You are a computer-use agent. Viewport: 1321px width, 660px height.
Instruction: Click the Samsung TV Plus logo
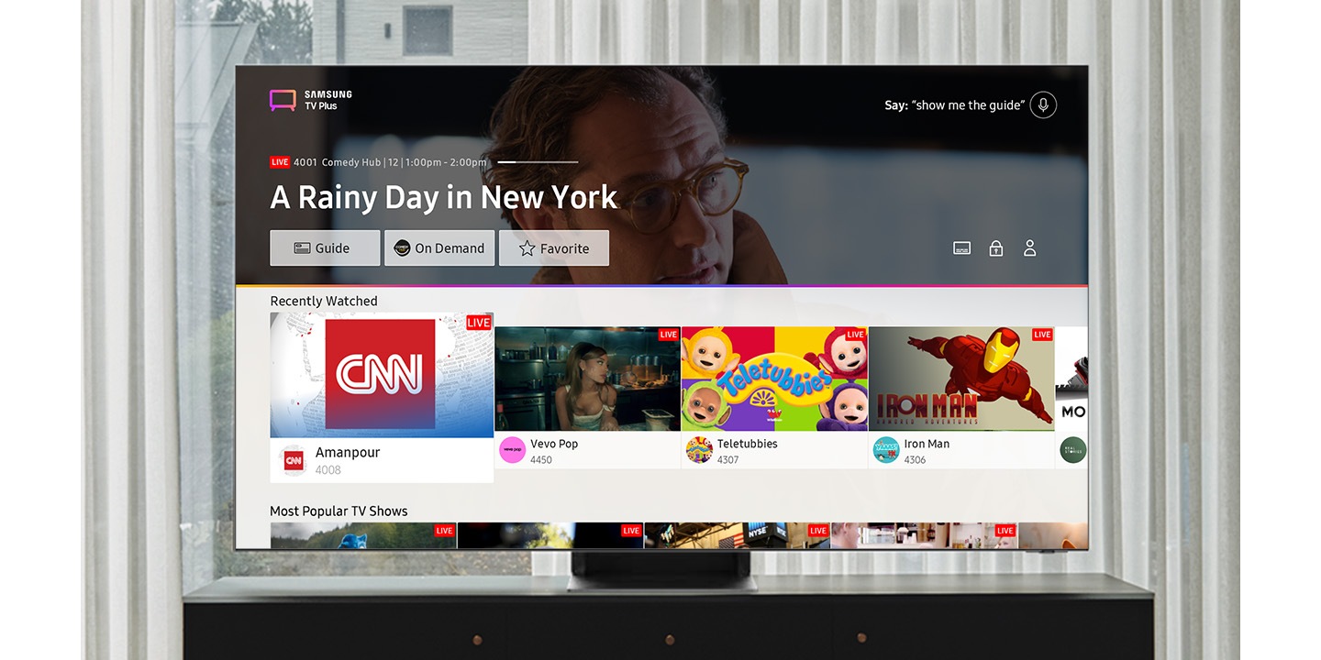point(311,100)
